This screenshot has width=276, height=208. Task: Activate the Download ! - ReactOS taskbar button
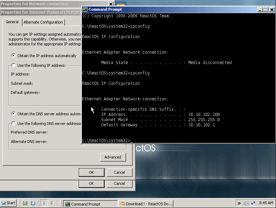146,204
